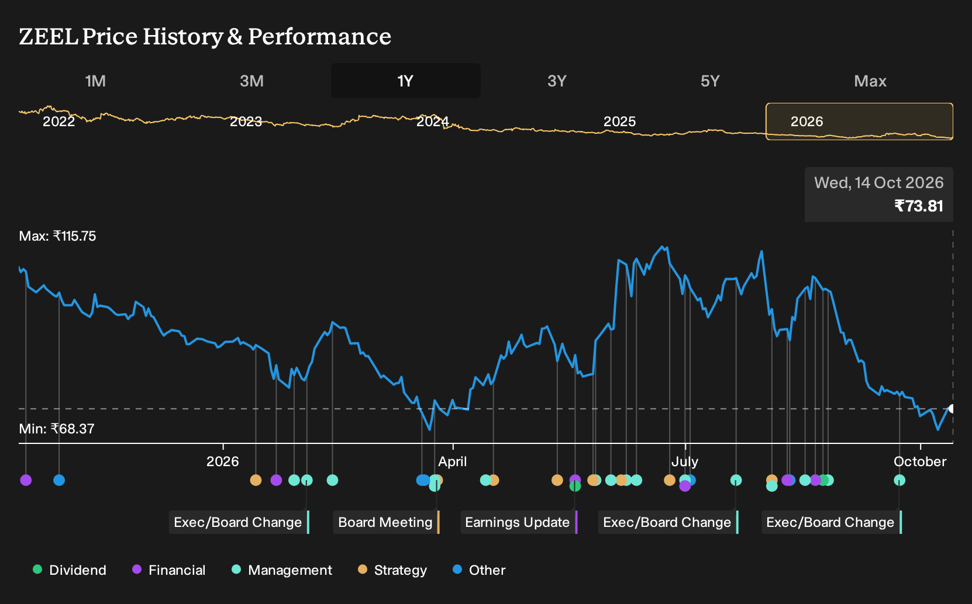Toggle the Other legend filter
Image resolution: width=972 pixels, height=604 pixels.
pyautogui.click(x=479, y=570)
